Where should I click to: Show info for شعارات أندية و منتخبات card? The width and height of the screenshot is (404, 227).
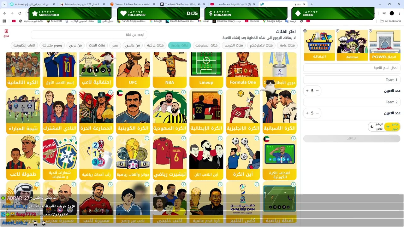click(74, 138)
